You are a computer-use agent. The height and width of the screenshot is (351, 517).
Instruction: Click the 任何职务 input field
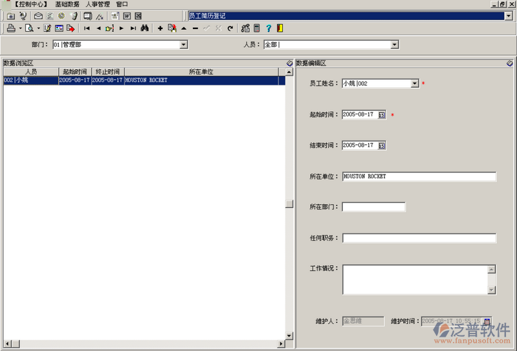(x=419, y=238)
